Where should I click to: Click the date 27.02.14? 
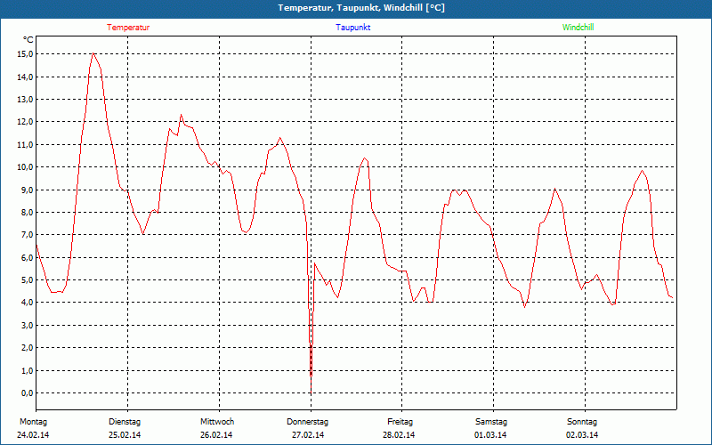(x=308, y=435)
